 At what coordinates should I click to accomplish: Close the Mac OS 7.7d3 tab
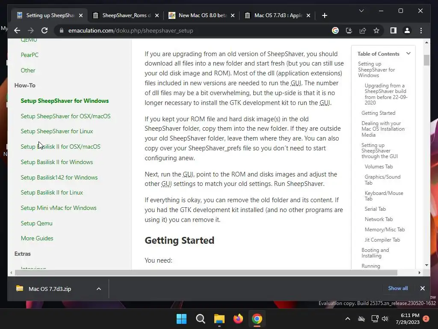coord(308,15)
